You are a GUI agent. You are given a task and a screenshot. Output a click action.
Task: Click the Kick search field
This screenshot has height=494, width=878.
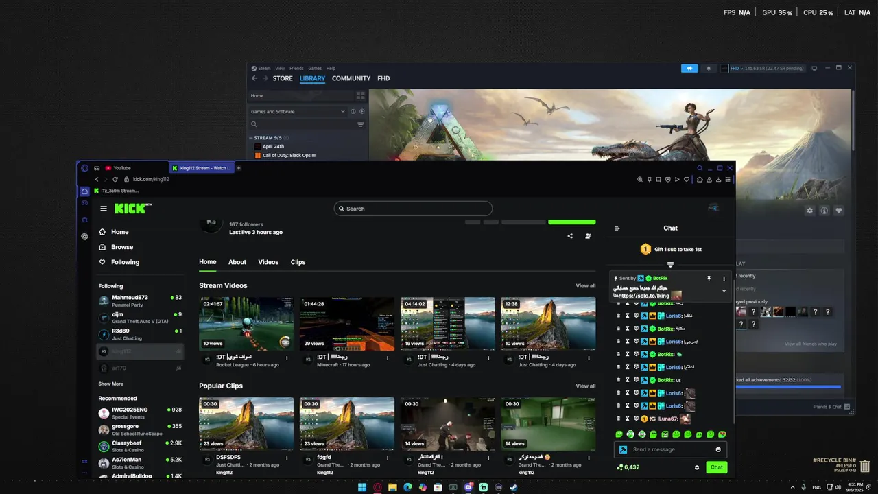pos(413,209)
